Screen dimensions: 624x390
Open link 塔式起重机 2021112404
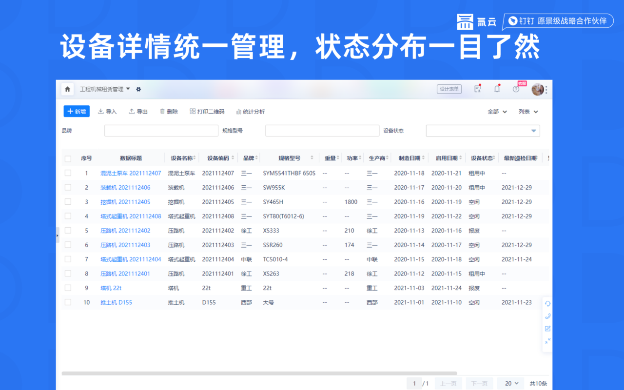[x=131, y=259]
